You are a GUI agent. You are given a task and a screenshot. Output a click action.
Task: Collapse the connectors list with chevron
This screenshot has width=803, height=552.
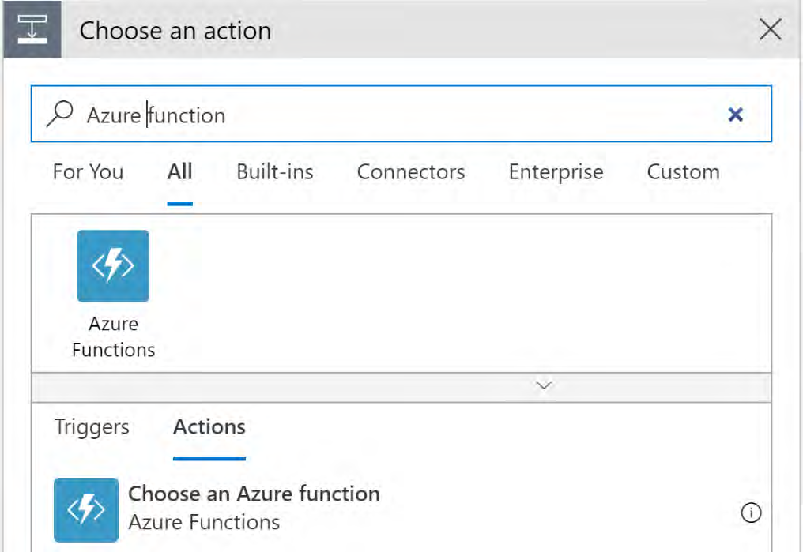pyautogui.click(x=544, y=386)
